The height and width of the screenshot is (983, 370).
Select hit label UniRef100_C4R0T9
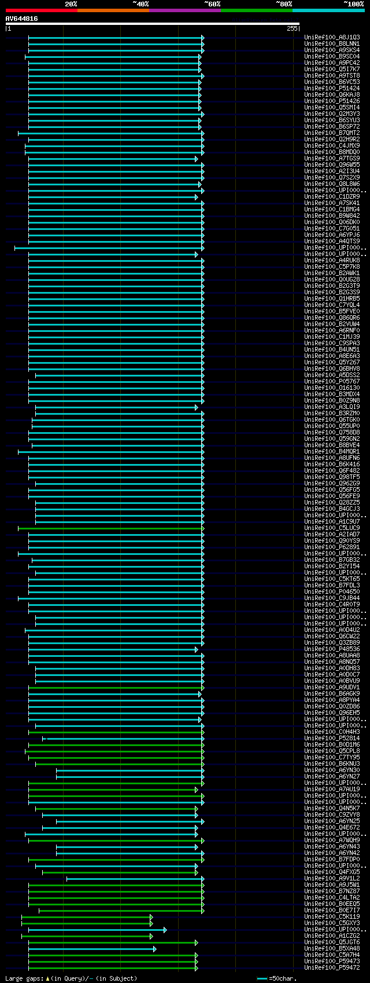pos(332,605)
